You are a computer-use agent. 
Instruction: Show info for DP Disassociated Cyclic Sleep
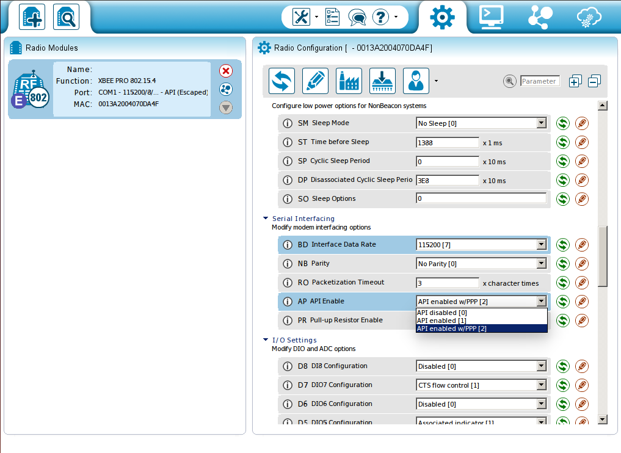click(x=288, y=180)
